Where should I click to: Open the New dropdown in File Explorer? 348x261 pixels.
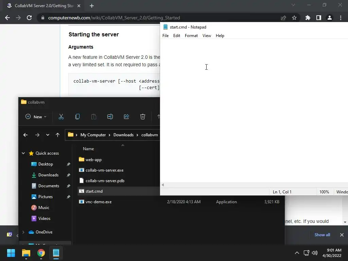36,117
